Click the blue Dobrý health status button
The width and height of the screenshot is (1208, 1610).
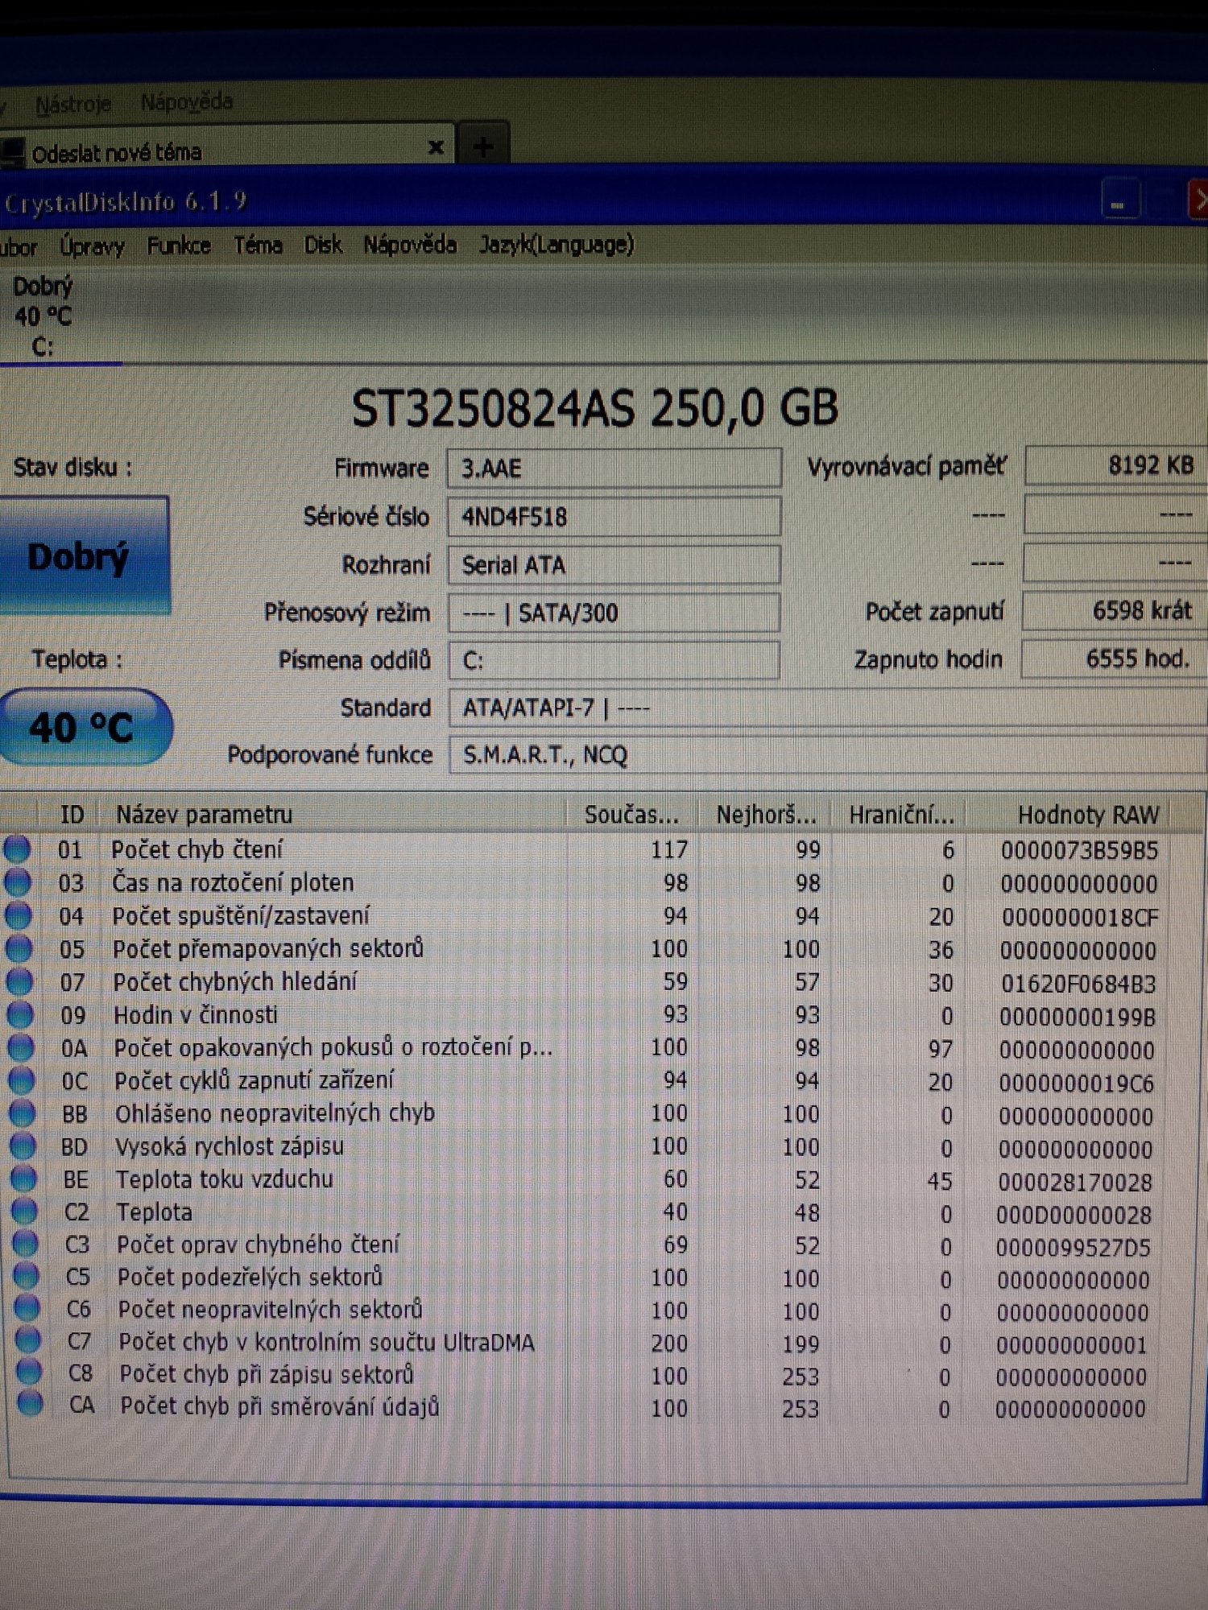pyautogui.click(x=84, y=555)
